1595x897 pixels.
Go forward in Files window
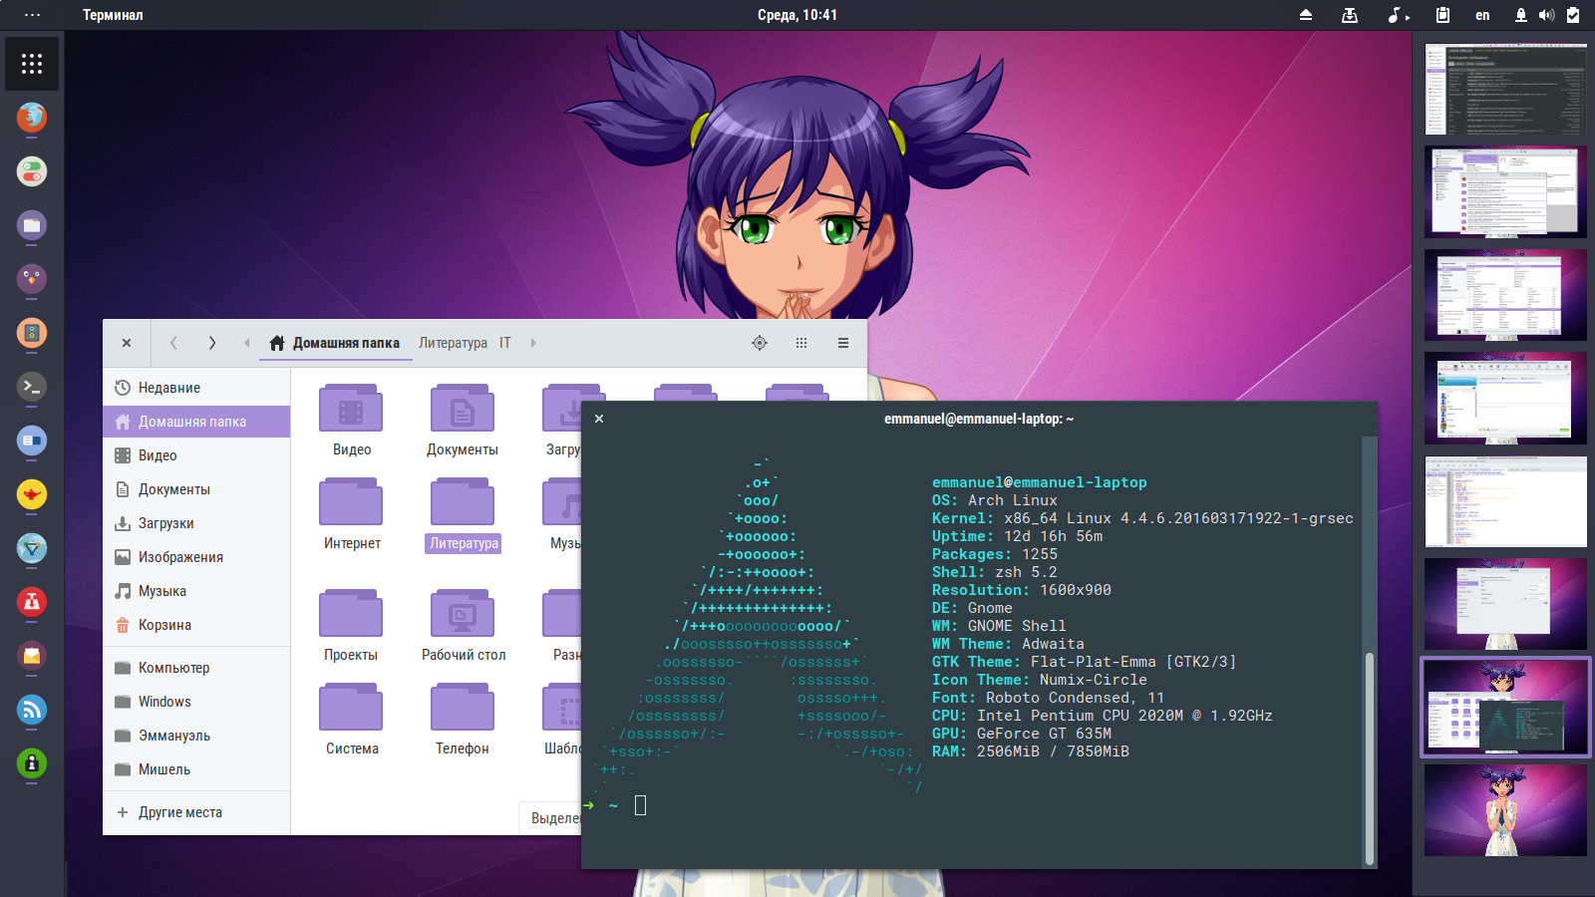(x=212, y=343)
